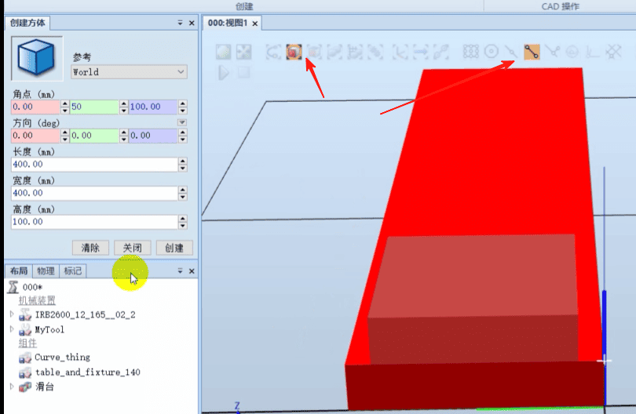Expand the MyTool tree node
This screenshot has width=636, height=414.
[x=12, y=329]
